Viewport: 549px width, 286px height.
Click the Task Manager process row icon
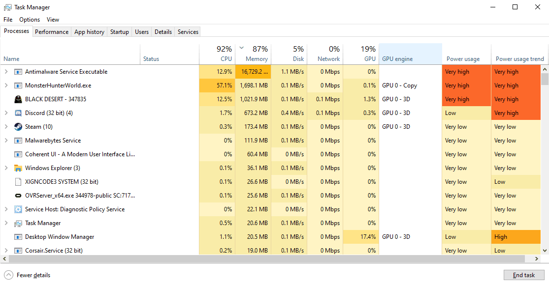coord(18,223)
